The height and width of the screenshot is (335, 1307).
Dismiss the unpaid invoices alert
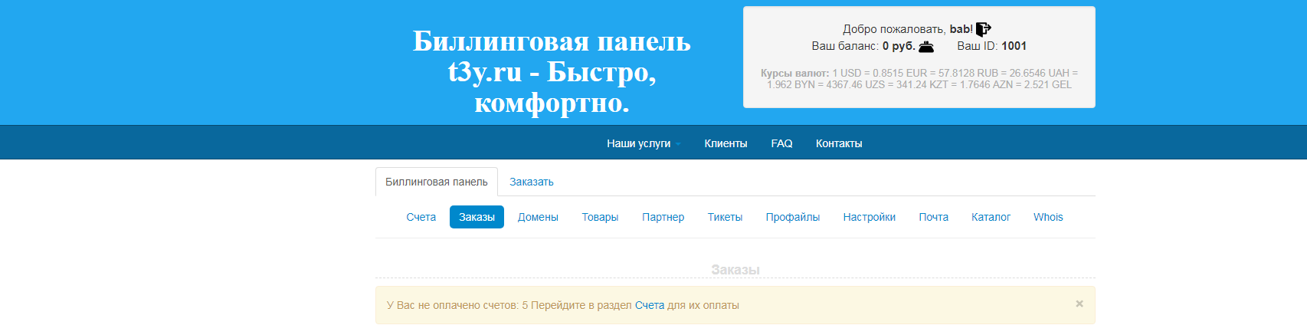tap(1079, 304)
